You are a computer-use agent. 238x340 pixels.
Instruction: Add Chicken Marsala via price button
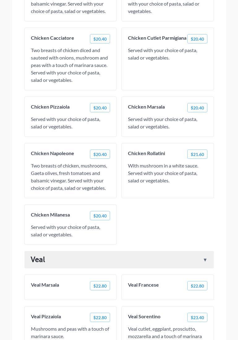197,108
